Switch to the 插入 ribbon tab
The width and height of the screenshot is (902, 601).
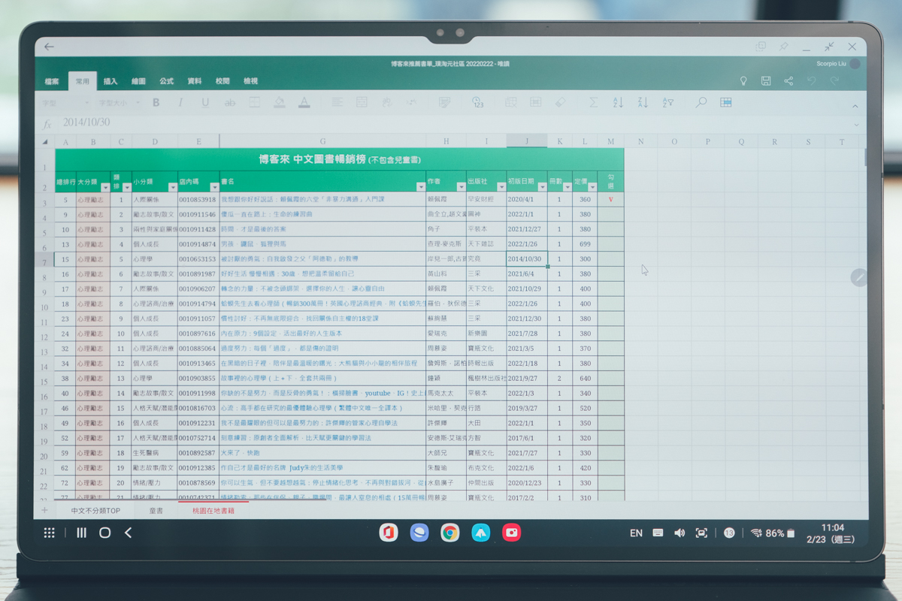110,81
